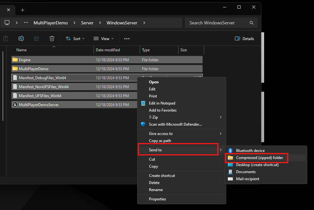This screenshot has width=314, height=210.
Task: Expand the Give access to submenu
Action: (x=182, y=133)
